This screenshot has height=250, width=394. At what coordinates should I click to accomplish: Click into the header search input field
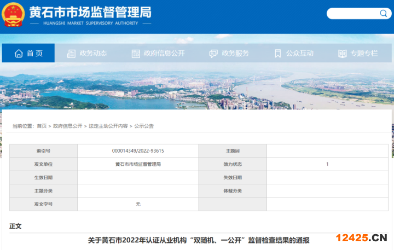click(x=356, y=14)
